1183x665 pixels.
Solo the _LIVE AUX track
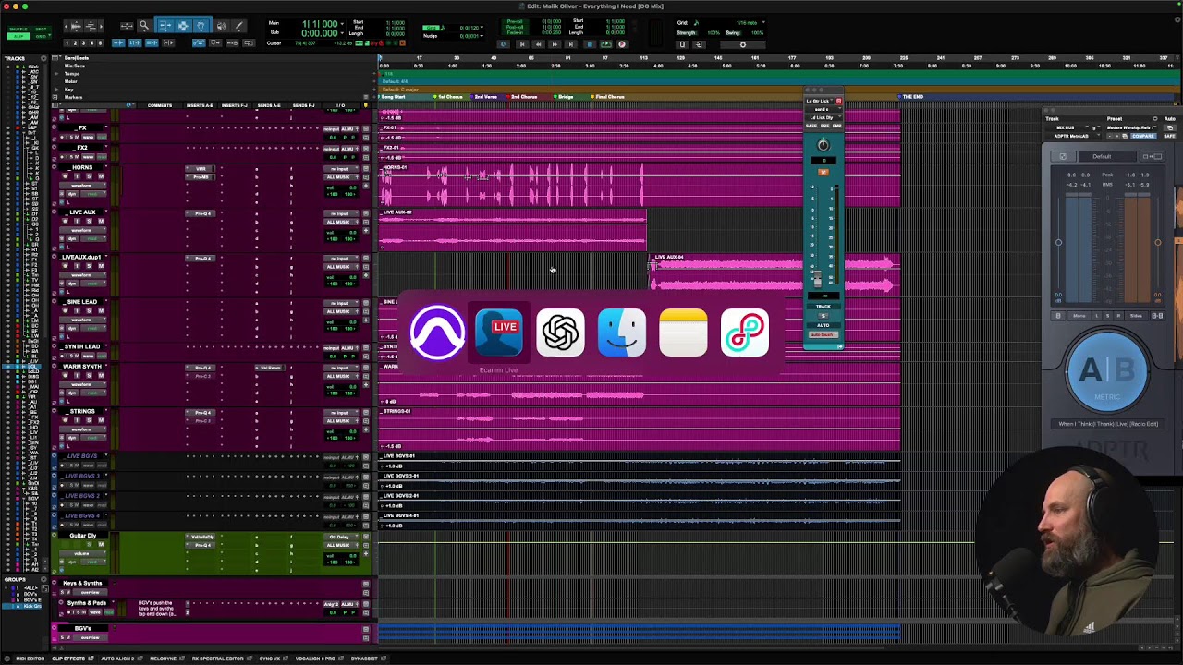pyautogui.click(x=90, y=221)
